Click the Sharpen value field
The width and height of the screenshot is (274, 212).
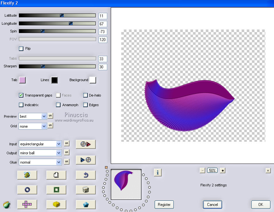point(103,67)
